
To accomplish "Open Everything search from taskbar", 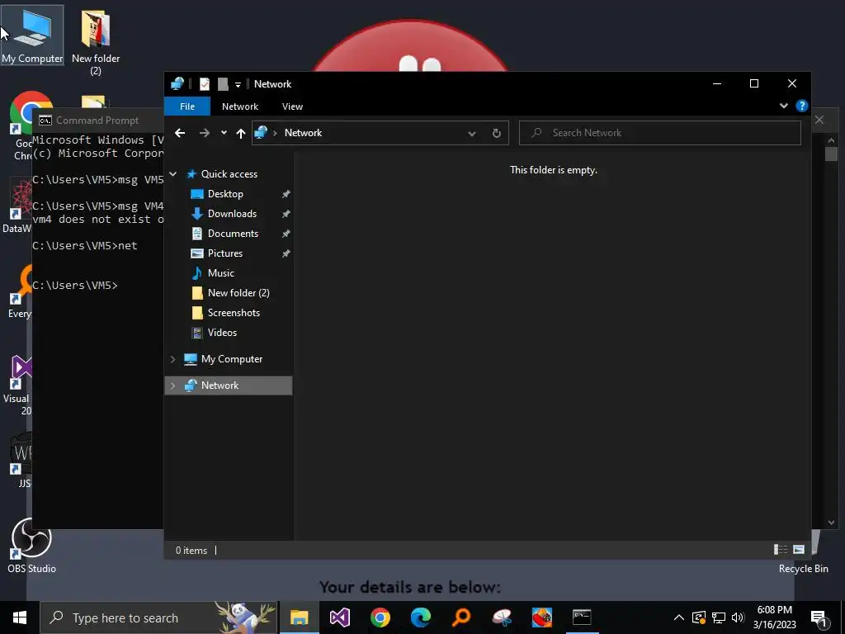I will (x=460, y=617).
